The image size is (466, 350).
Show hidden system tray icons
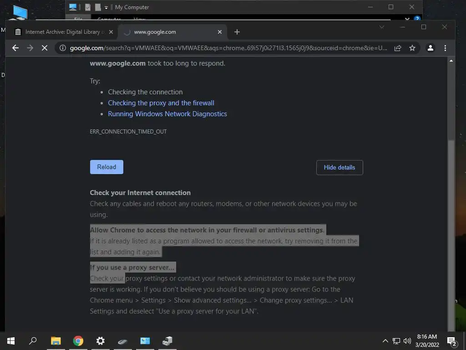tap(385, 341)
